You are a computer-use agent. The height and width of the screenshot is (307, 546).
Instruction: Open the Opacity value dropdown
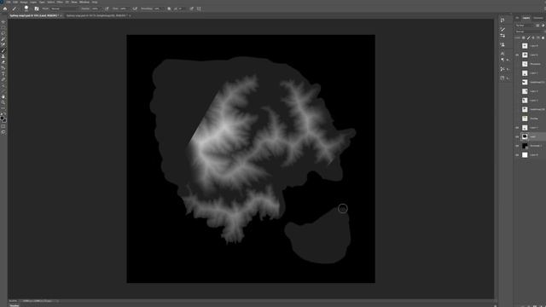[x=96, y=9]
